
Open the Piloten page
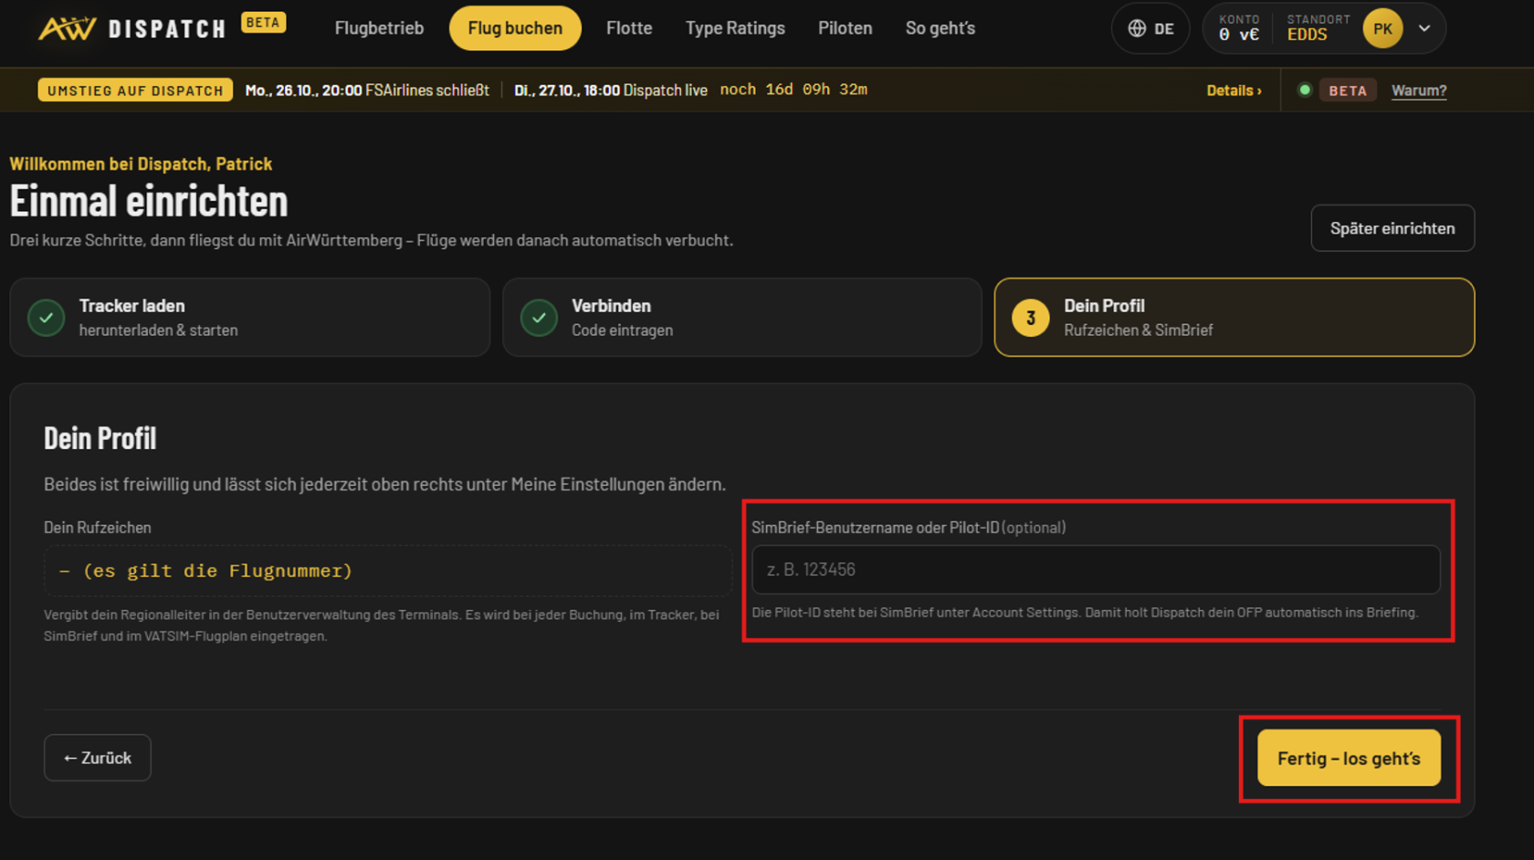click(845, 28)
